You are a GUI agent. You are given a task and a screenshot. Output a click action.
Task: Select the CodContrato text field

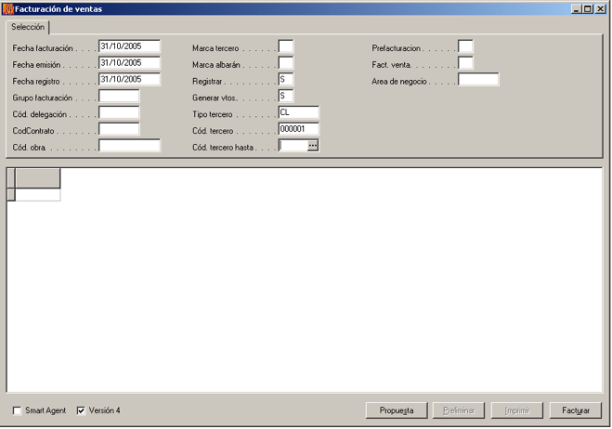pos(119,129)
